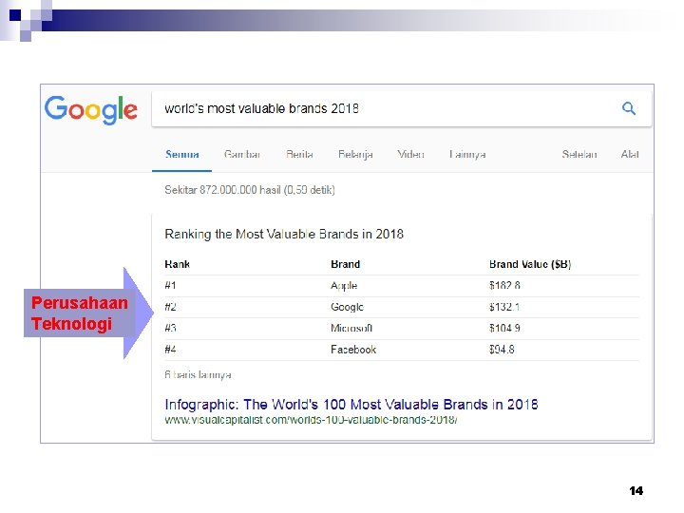Click the magnifier search icon

coord(629,108)
